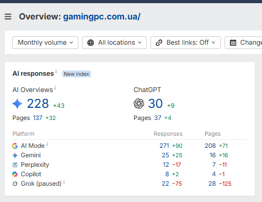This screenshot has height=202, width=262.
Task: Click the Grok logo icon
Action: (x=15, y=184)
